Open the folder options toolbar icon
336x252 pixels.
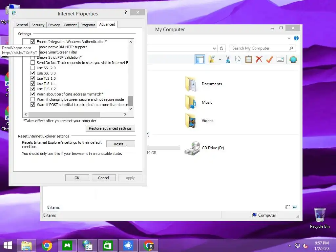coord(212,59)
